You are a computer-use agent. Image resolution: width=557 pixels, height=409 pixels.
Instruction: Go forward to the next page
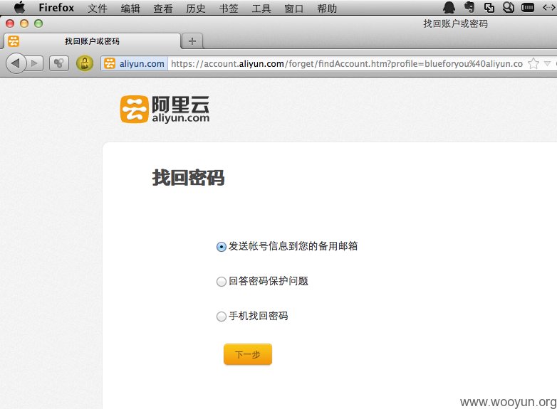point(35,63)
